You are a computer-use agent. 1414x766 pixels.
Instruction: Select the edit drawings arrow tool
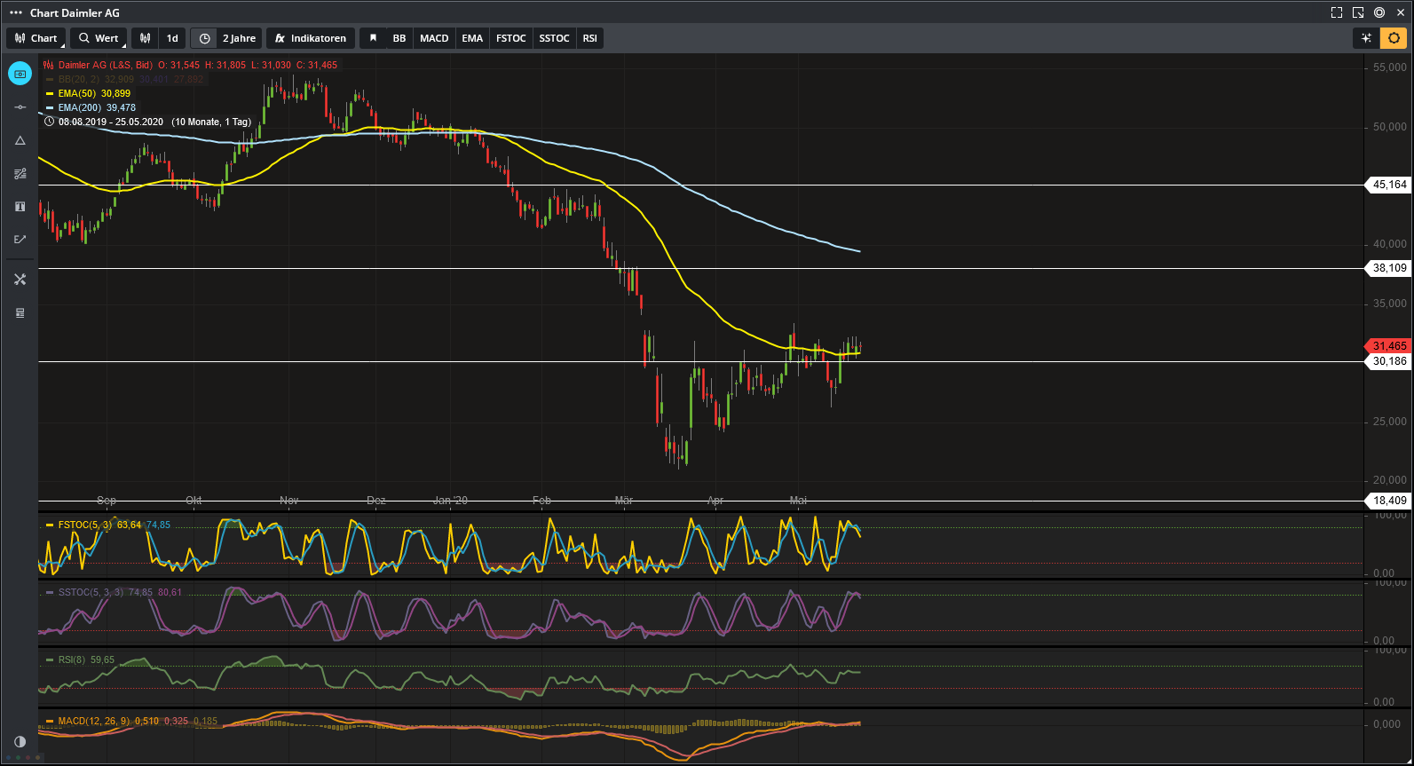20,240
